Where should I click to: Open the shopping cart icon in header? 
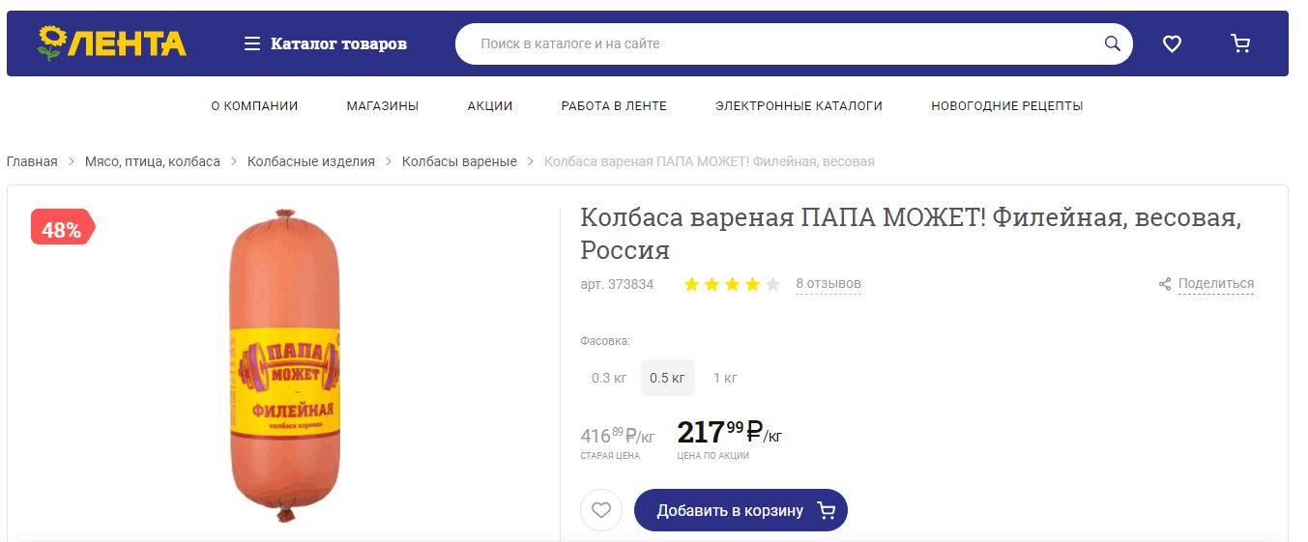tap(1240, 43)
